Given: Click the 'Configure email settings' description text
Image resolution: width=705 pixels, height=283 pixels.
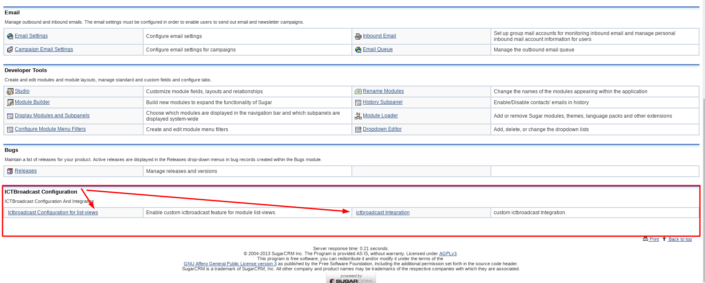Looking at the screenshot, I should click(174, 36).
